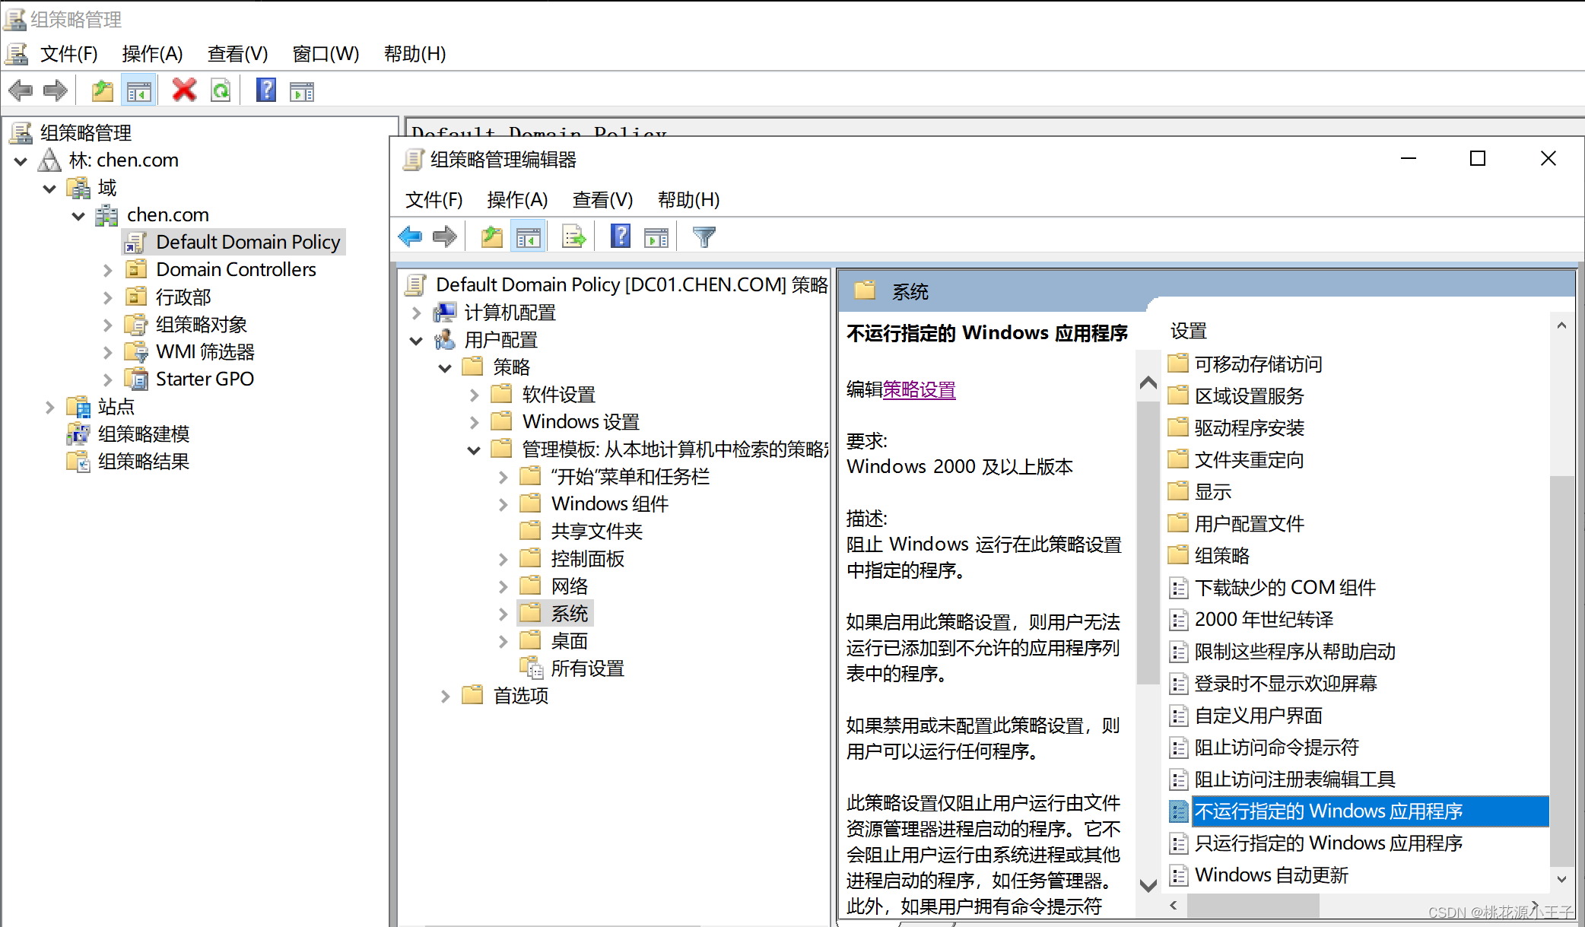
Task: Click the 策略设置 hyperlink
Action: [919, 390]
